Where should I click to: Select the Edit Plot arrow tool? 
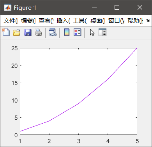[x=92, y=33]
